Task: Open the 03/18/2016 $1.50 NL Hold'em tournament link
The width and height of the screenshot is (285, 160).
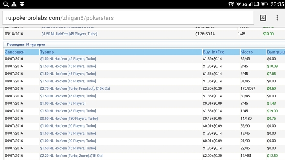Action: pos(69,34)
